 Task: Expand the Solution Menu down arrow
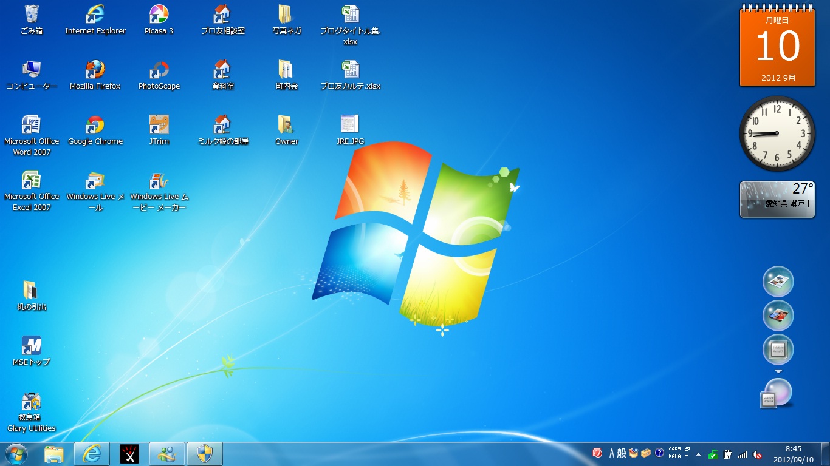pos(778,371)
